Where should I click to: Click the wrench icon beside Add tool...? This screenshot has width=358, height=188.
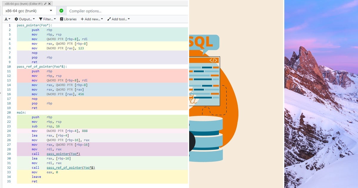point(109,19)
